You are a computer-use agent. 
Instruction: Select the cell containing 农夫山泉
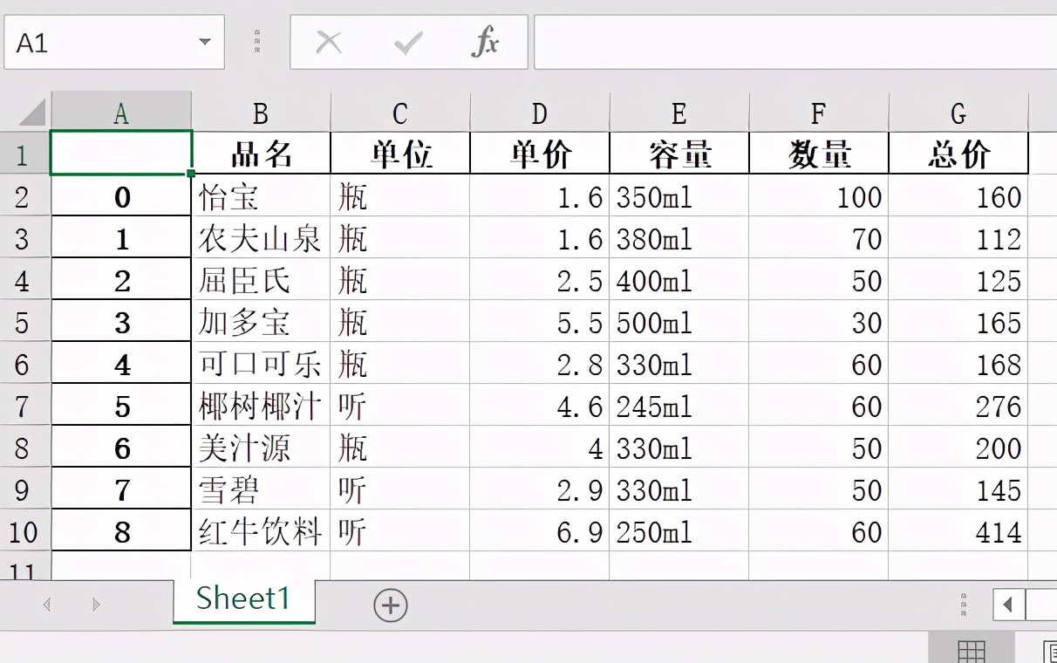(261, 238)
